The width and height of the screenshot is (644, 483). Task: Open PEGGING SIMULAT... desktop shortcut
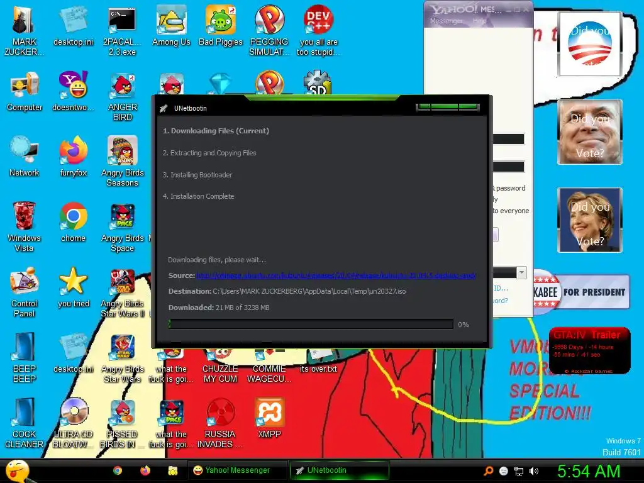[x=269, y=30]
